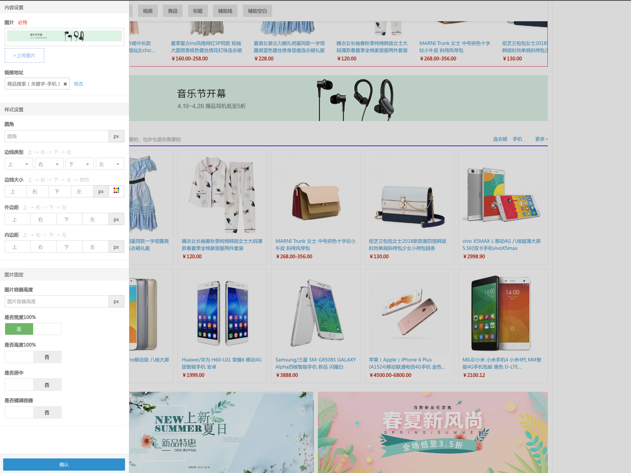The image size is (631, 473).
Task: Select the 辅助线 component tab
Action: tap(225, 11)
